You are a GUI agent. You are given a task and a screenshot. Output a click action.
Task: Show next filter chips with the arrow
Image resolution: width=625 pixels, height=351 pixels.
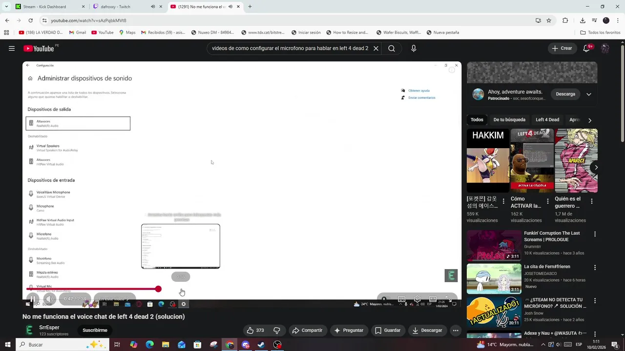(590, 120)
